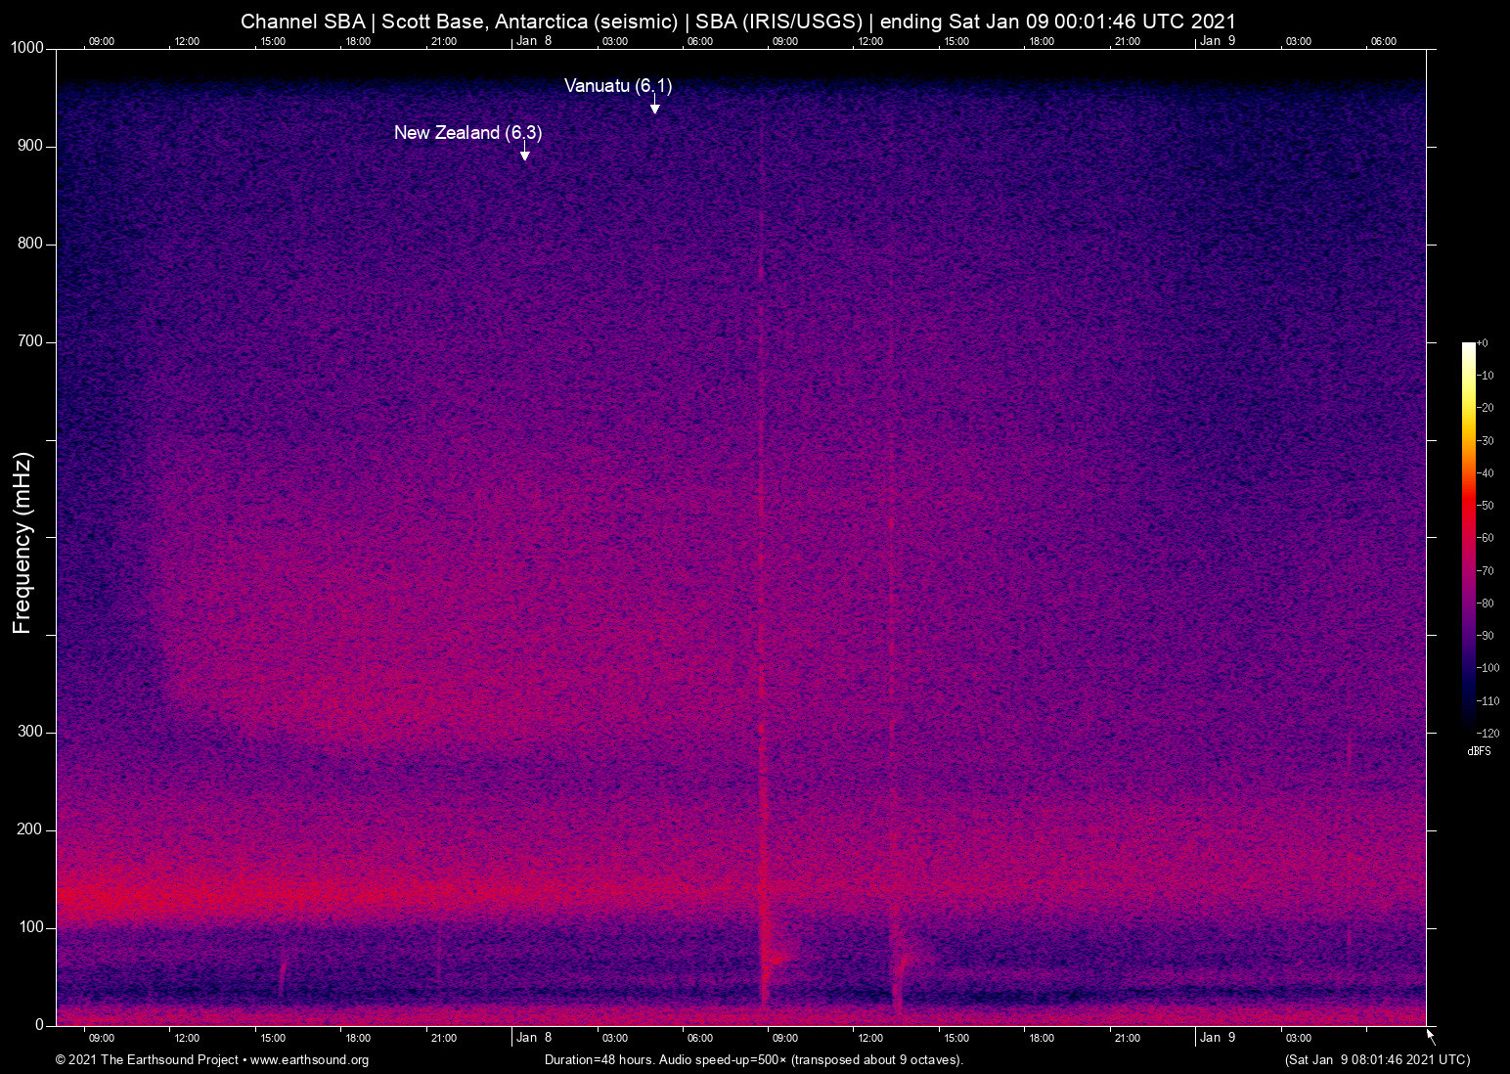Click the arrow marker beneath the New Zealand label
The image size is (1510, 1074).
[x=525, y=155]
